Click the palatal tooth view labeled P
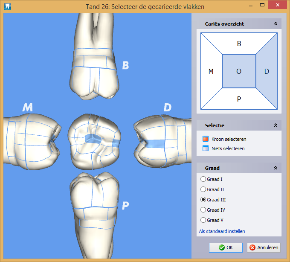The image size is (290, 262). point(94,215)
